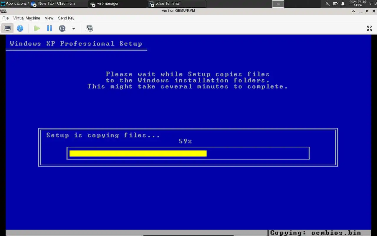
Task: Open the window menu icon in title bar
Action: 3,11
